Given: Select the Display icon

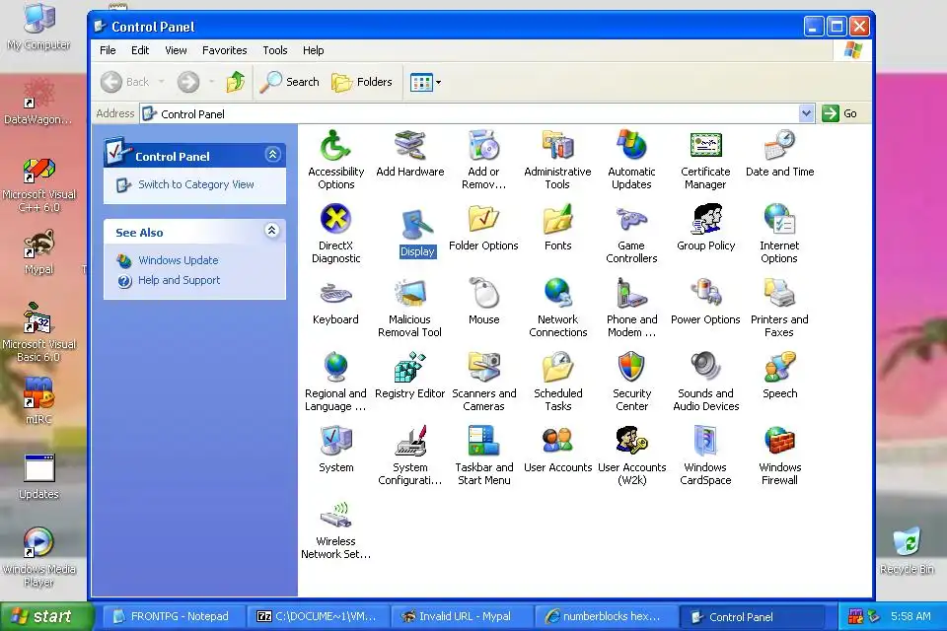Looking at the screenshot, I should pos(417,225).
